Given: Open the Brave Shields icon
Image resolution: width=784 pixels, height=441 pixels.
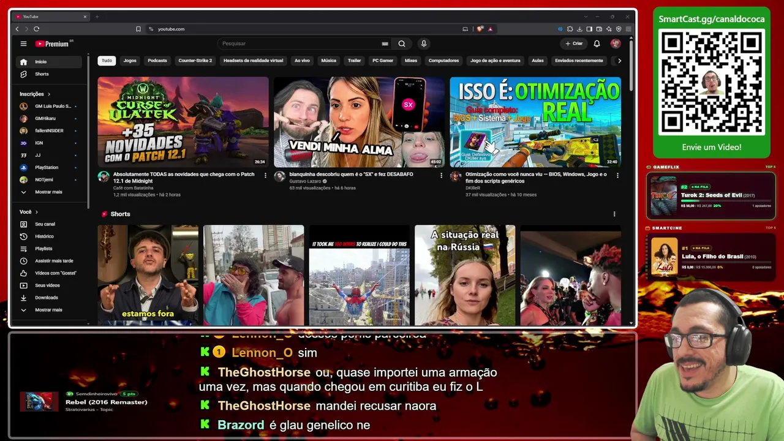Looking at the screenshot, I should click(480, 29).
